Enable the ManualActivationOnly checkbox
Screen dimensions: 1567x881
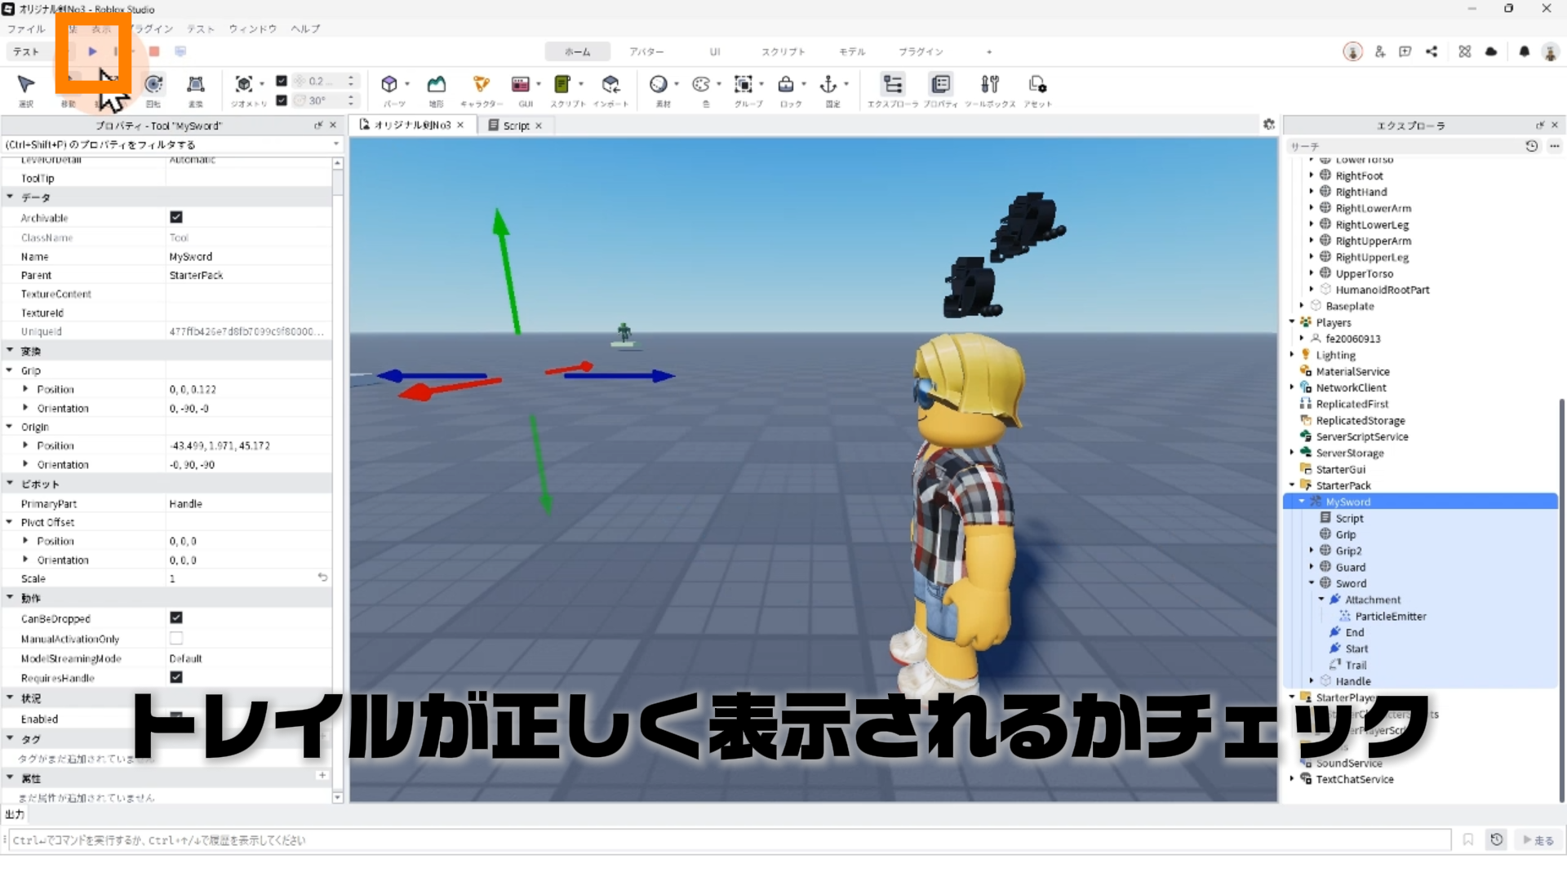coord(176,638)
